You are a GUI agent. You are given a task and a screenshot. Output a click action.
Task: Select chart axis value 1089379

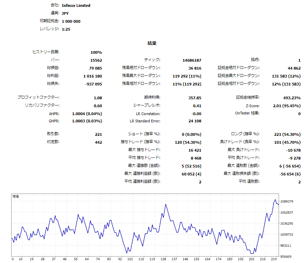[287, 201]
